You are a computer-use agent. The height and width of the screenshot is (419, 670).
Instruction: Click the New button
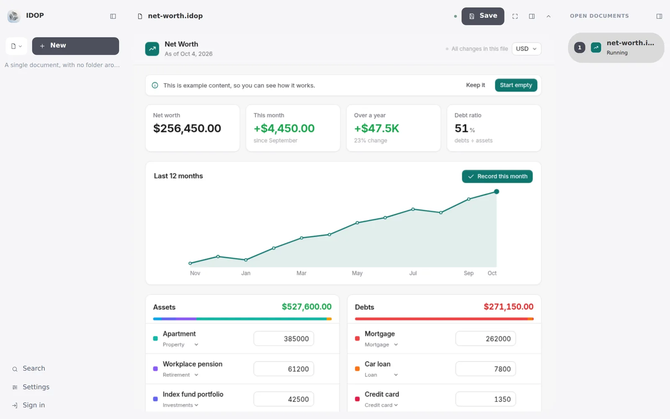75,46
